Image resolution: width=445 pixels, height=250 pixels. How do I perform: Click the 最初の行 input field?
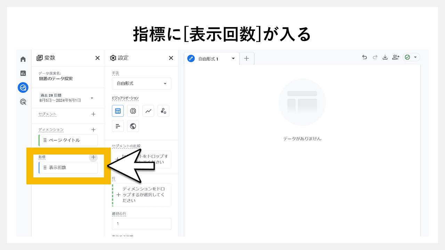(141, 224)
